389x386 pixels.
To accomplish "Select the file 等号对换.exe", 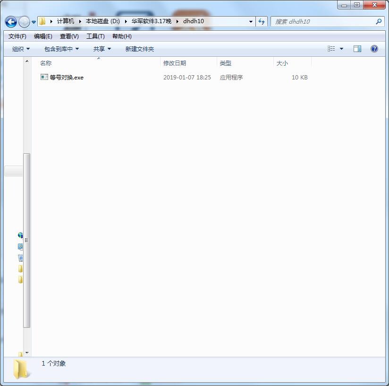I will coord(67,77).
